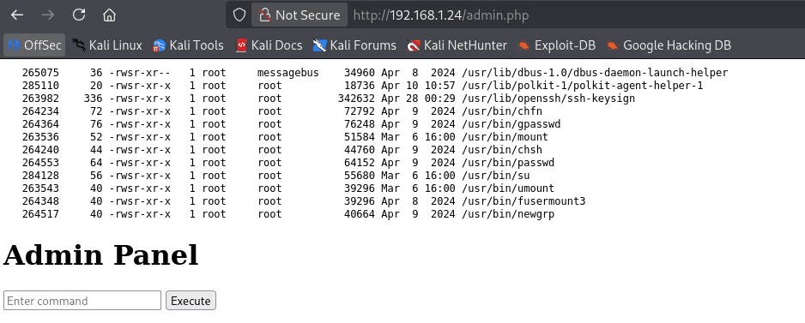805x323 pixels.
Task: Open the Kali Linux bookmark
Action: [x=106, y=45]
